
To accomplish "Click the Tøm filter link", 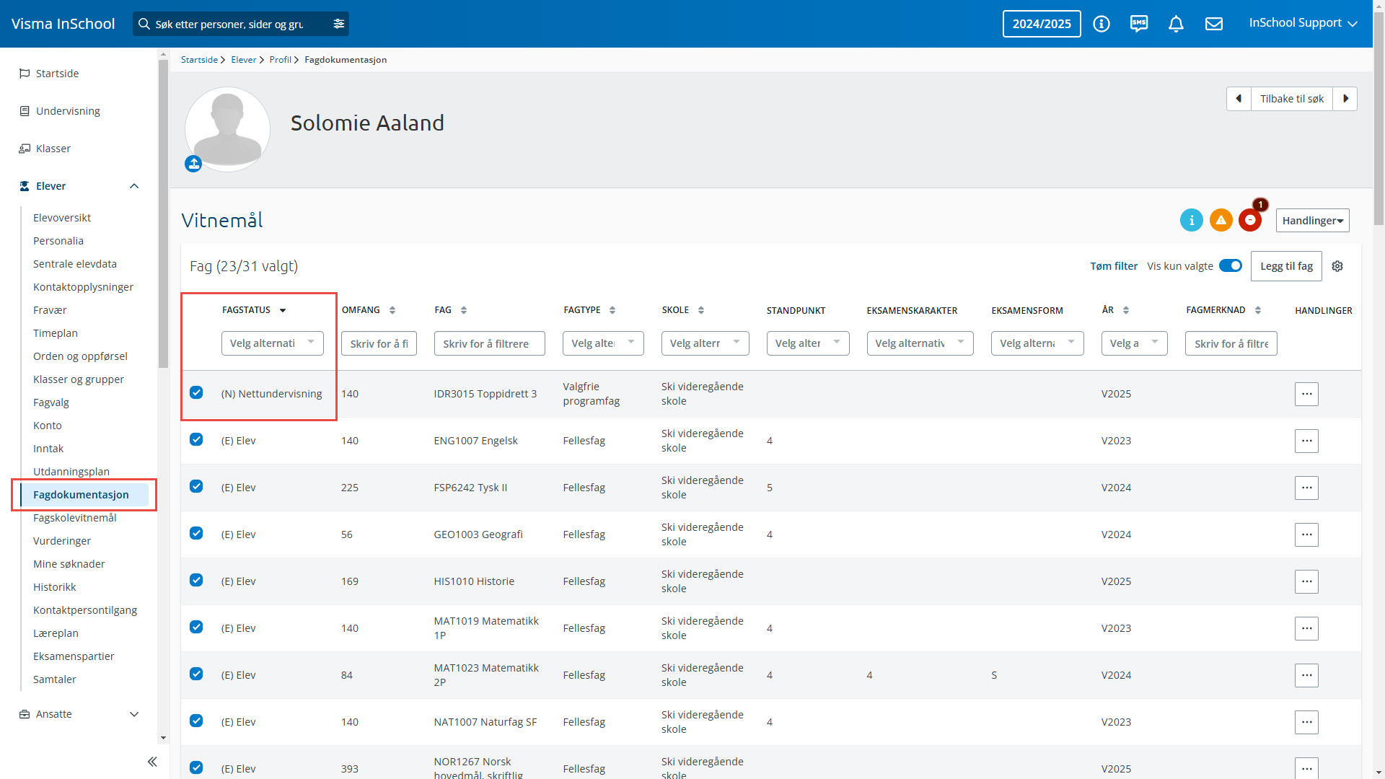I will coord(1113,266).
